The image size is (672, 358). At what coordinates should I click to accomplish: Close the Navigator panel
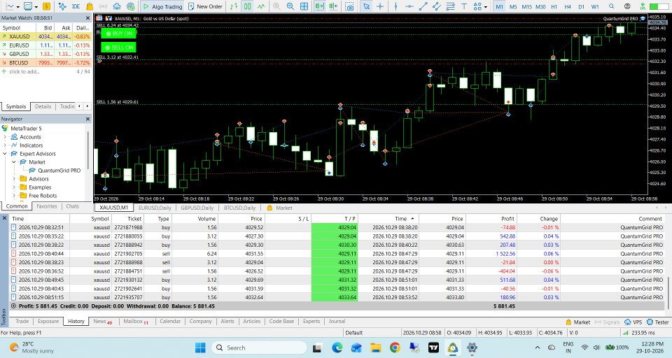point(87,119)
